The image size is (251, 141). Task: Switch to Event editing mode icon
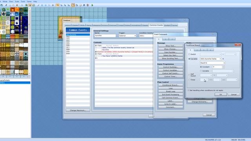30,5
